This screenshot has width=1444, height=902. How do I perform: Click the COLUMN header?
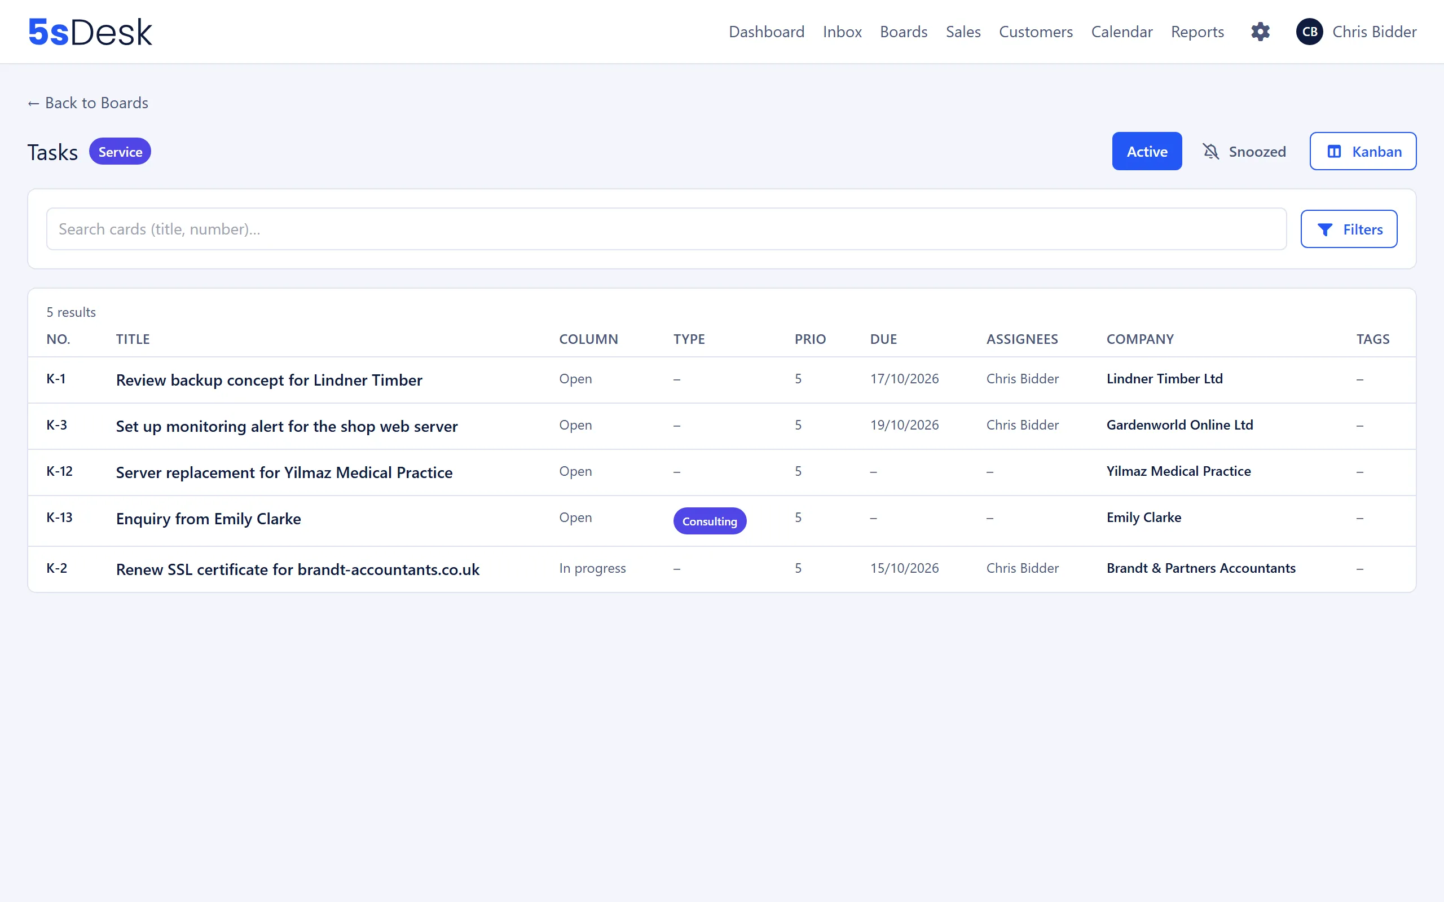coord(588,339)
